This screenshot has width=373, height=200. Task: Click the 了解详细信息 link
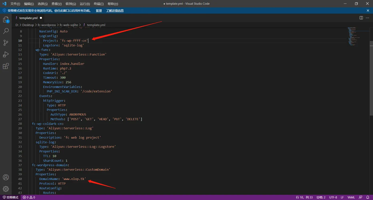click(x=115, y=11)
